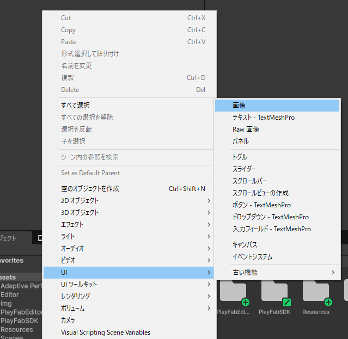Select スクロールビューの作成 option
Viewport: 348px width, 339px height.
click(277, 193)
